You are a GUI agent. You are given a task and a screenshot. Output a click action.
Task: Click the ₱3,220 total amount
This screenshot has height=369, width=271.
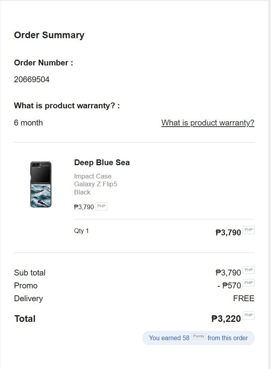226,319
